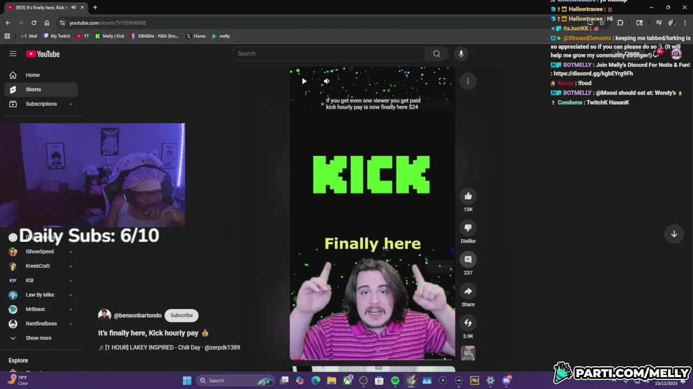The height and width of the screenshot is (389, 693).
Task: Click the search magnifier button
Action: [436, 53]
